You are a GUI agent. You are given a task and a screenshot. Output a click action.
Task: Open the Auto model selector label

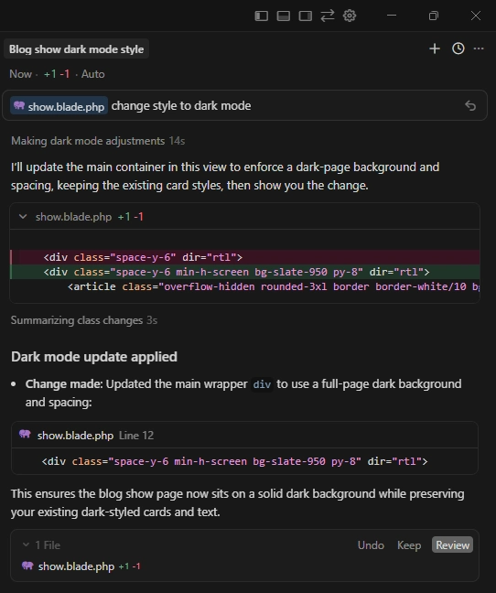(x=93, y=74)
